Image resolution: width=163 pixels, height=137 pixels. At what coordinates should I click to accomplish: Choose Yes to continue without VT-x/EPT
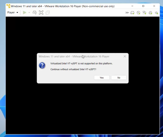(102, 78)
